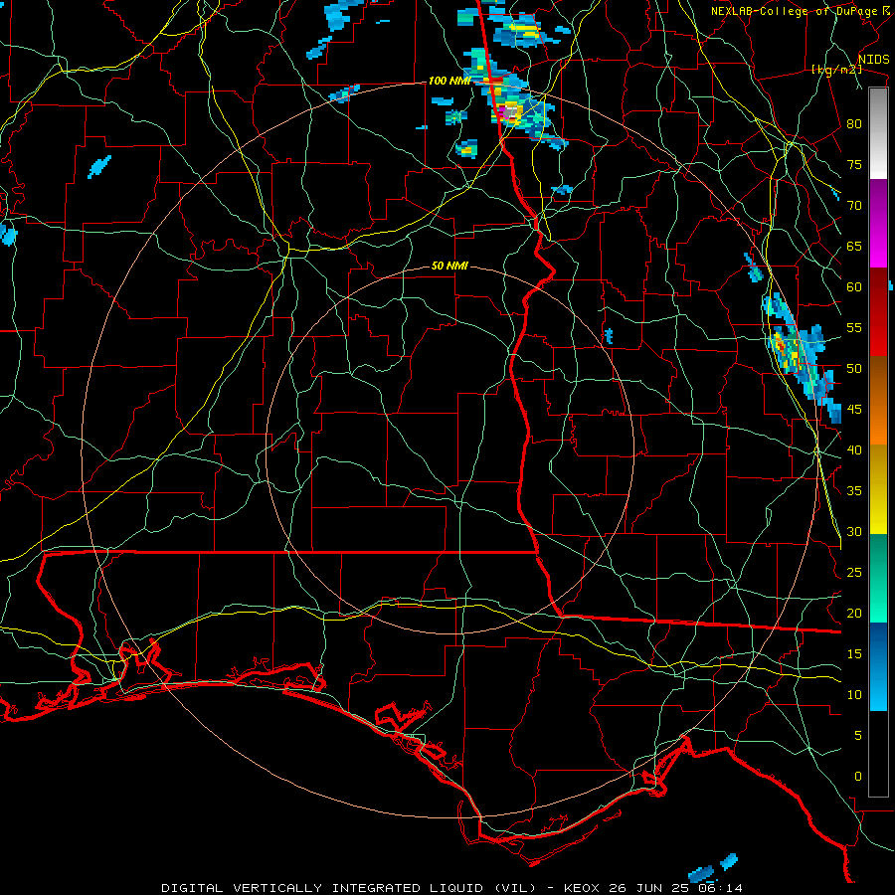The width and height of the screenshot is (895, 895).
Task: Click the 15 value on the scale
Action: click(854, 654)
